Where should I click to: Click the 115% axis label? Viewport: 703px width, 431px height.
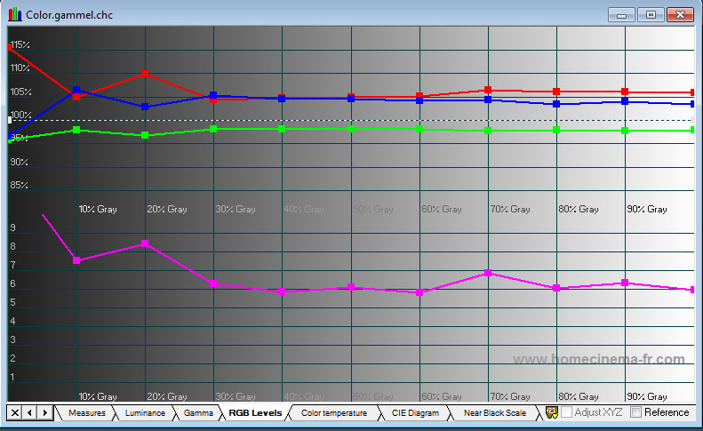click(x=20, y=44)
